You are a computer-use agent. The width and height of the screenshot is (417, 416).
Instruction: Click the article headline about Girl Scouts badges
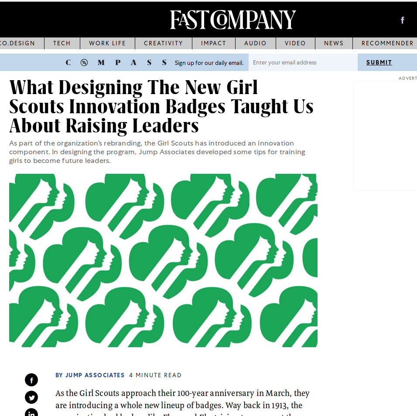(161, 106)
